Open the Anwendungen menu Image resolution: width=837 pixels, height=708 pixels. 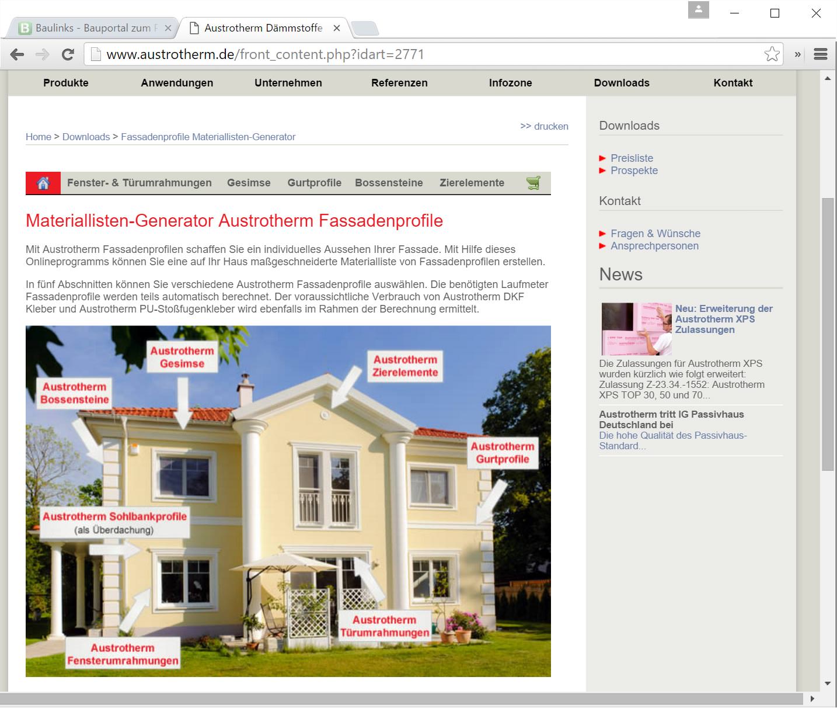click(x=177, y=83)
